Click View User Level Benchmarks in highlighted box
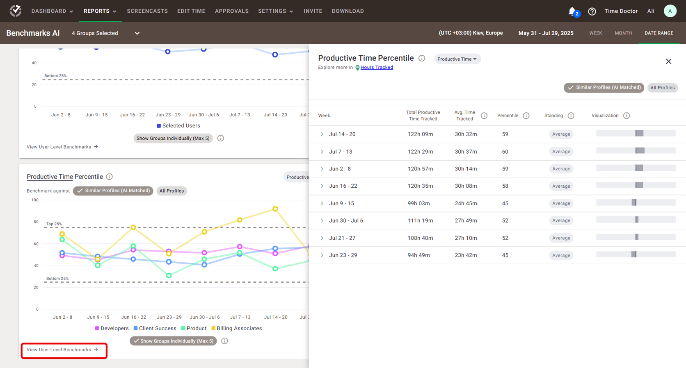The width and height of the screenshot is (686, 368). pos(62,350)
